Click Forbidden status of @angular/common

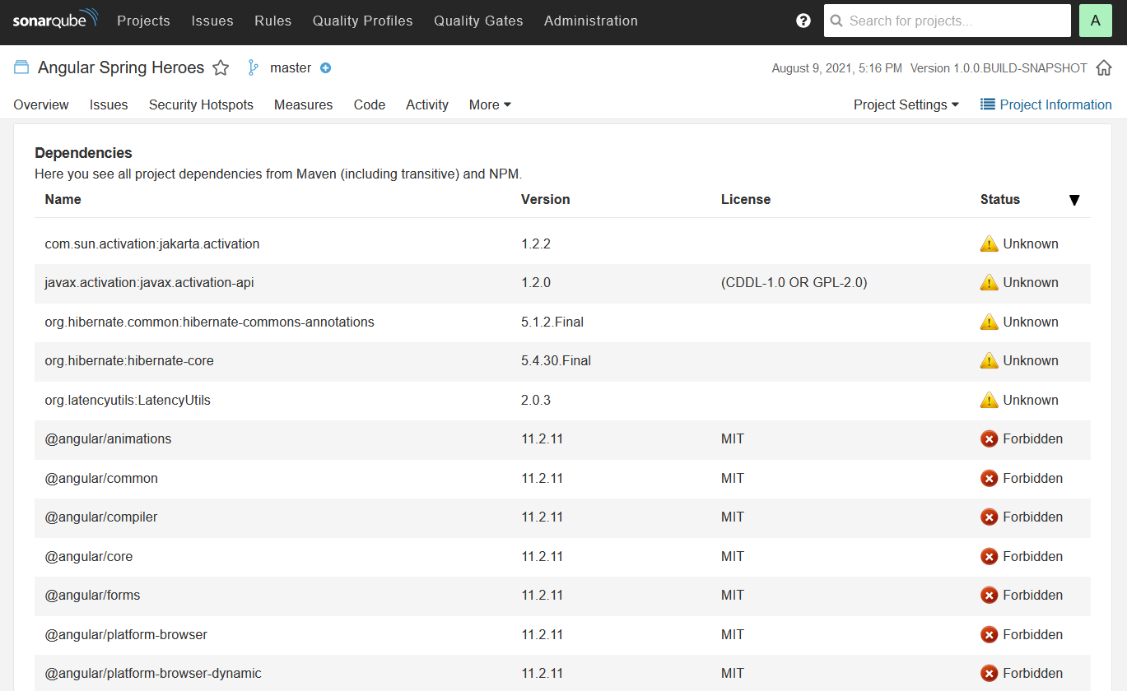pos(1032,478)
